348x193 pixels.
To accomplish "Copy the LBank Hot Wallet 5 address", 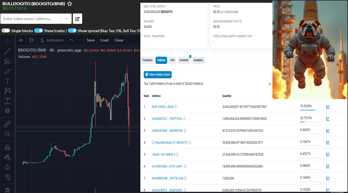I will (178, 155).
